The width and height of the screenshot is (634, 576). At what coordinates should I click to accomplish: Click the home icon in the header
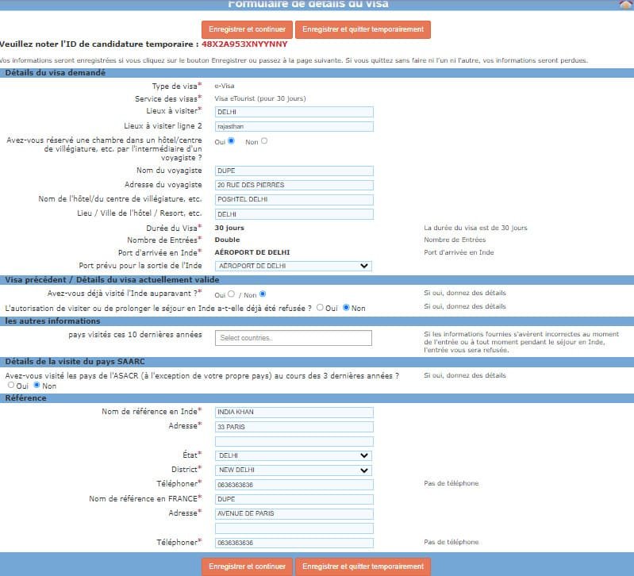point(626,4)
